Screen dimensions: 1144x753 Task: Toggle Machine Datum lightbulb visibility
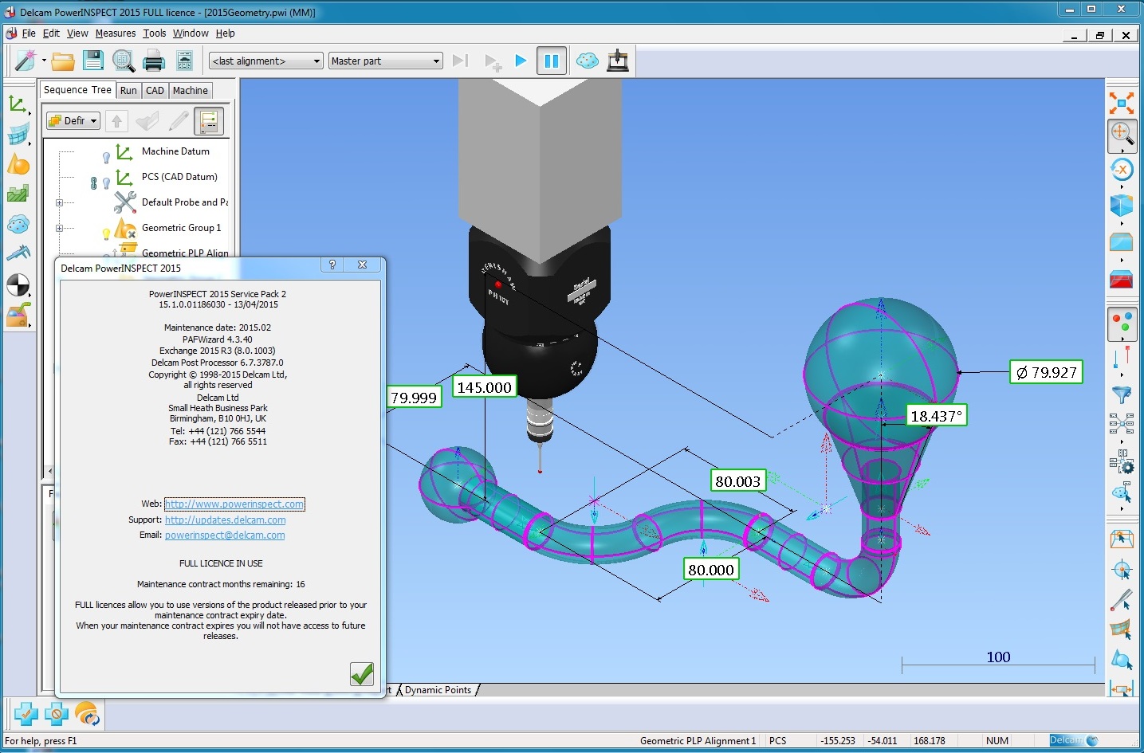coord(106,158)
